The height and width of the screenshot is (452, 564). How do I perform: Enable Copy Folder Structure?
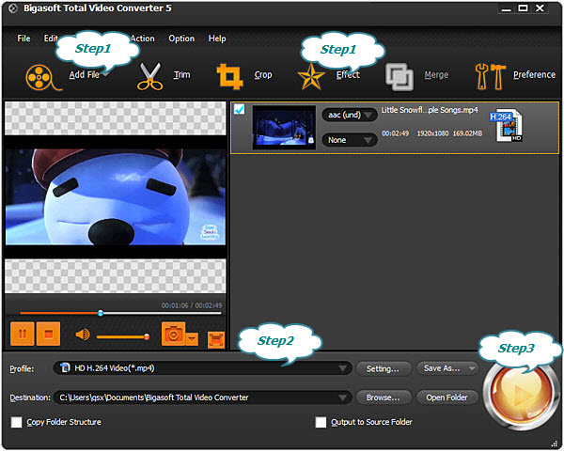coord(16,422)
